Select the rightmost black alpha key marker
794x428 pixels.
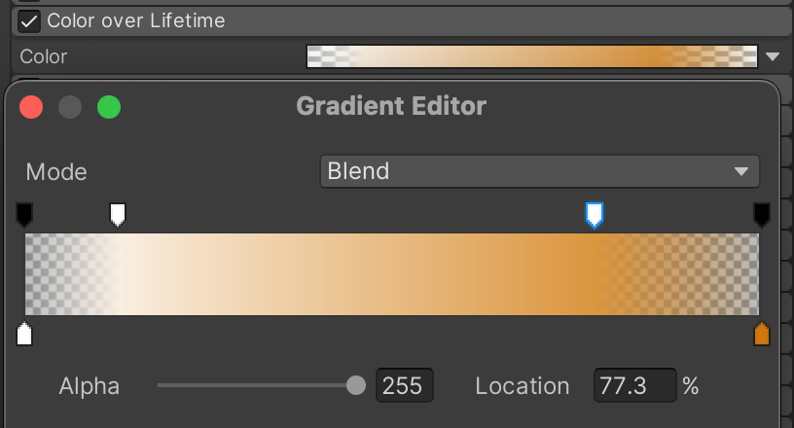click(762, 214)
